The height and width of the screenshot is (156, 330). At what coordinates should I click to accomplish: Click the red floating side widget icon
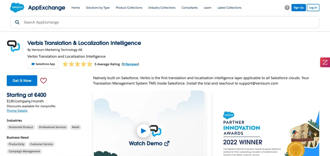click(325, 62)
